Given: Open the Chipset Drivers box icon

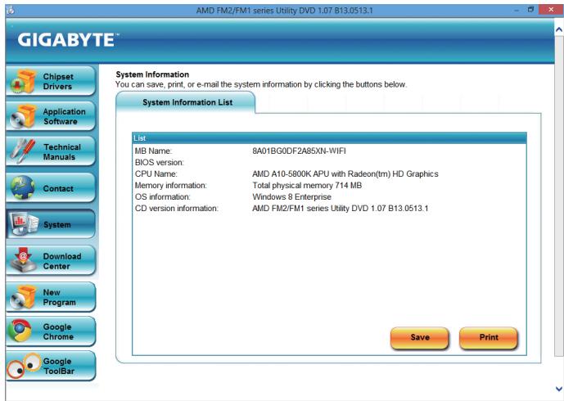Looking at the screenshot, I should [24, 81].
